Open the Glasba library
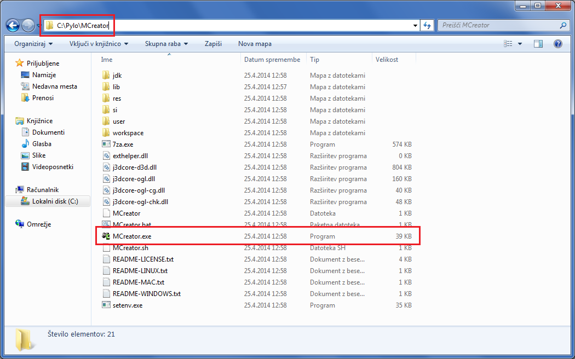575x359 pixels. pyautogui.click(x=42, y=144)
